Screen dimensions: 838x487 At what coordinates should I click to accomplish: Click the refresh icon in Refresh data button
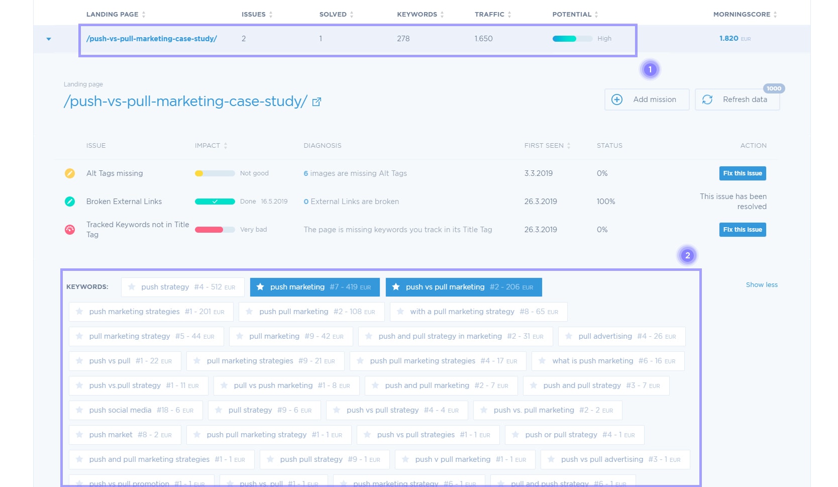point(708,100)
